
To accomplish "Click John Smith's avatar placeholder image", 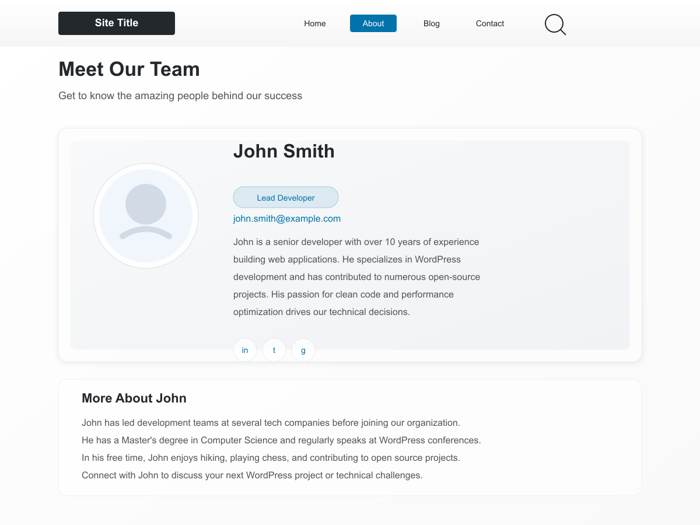I will coord(146,216).
